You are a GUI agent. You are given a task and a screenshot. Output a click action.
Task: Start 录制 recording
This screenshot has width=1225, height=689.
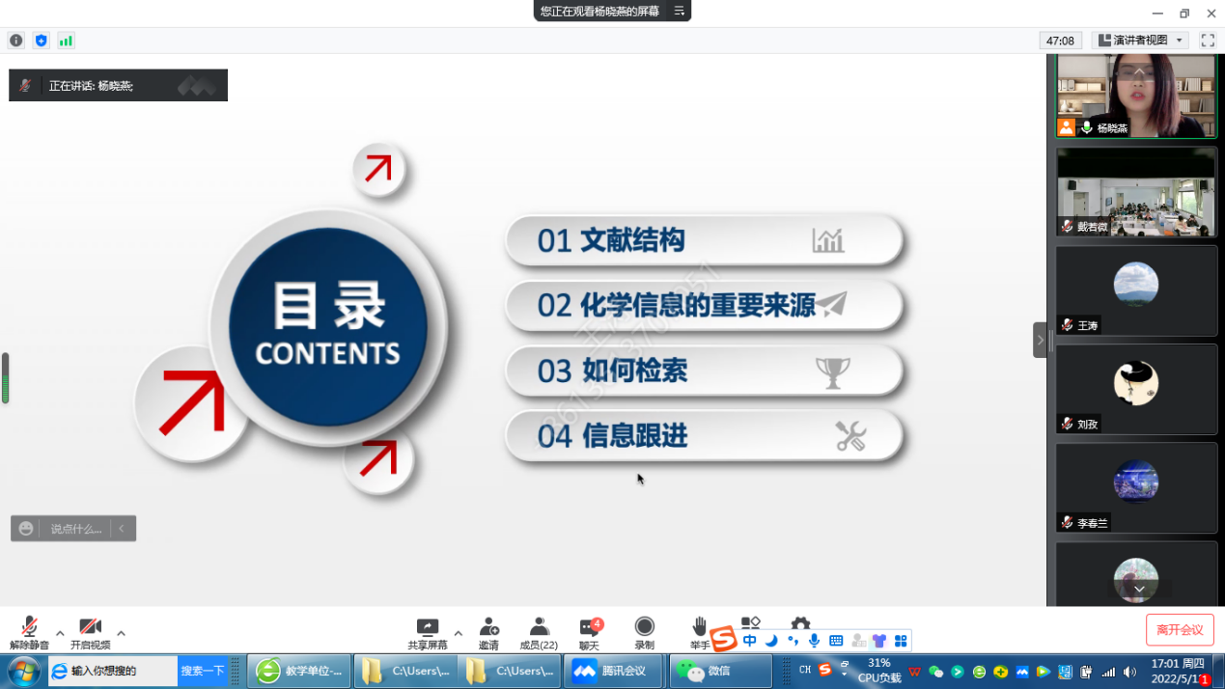pos(644,633)
